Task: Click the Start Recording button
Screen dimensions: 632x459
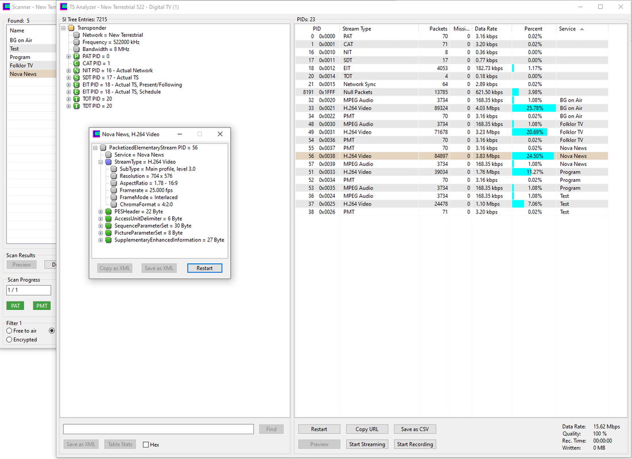Action: (x=415, y=444)
